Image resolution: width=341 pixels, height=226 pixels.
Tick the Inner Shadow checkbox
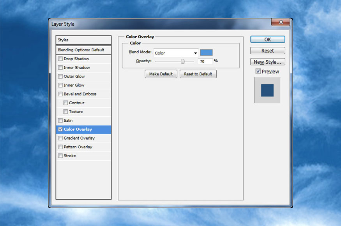coord(60,68)
